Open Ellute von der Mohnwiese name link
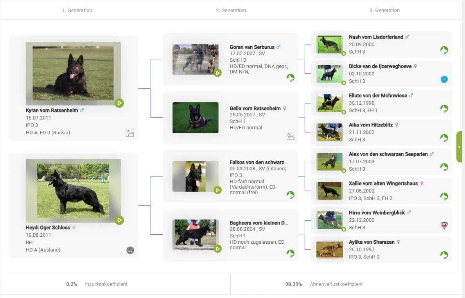Screen dimensions: 465x298 [x=378, y=96]
